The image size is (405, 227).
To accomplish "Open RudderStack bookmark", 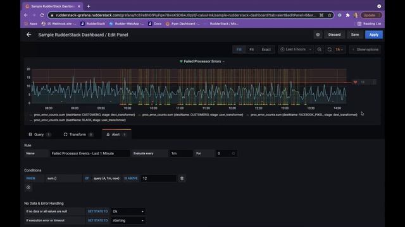I will pyautogui.click(x=93, y=24).
